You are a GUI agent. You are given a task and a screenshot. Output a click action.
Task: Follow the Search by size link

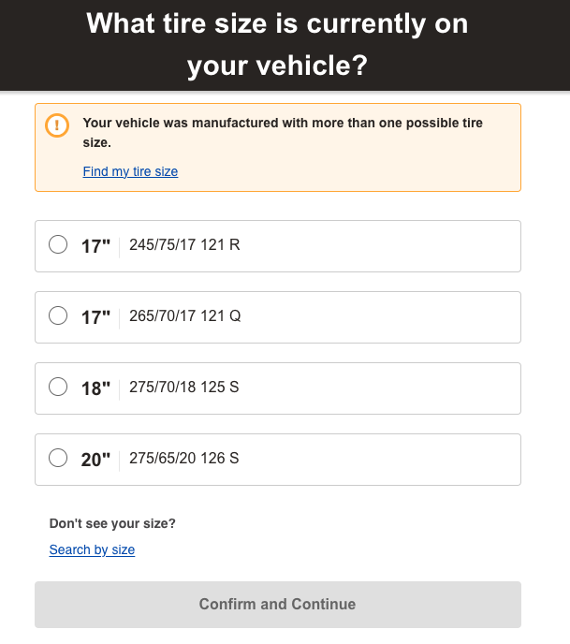92,549
